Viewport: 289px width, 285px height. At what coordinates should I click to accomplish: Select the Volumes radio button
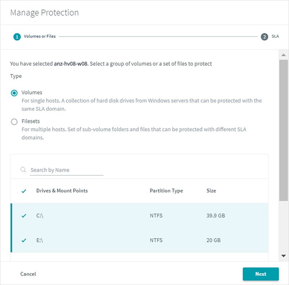tap(14, 93)
